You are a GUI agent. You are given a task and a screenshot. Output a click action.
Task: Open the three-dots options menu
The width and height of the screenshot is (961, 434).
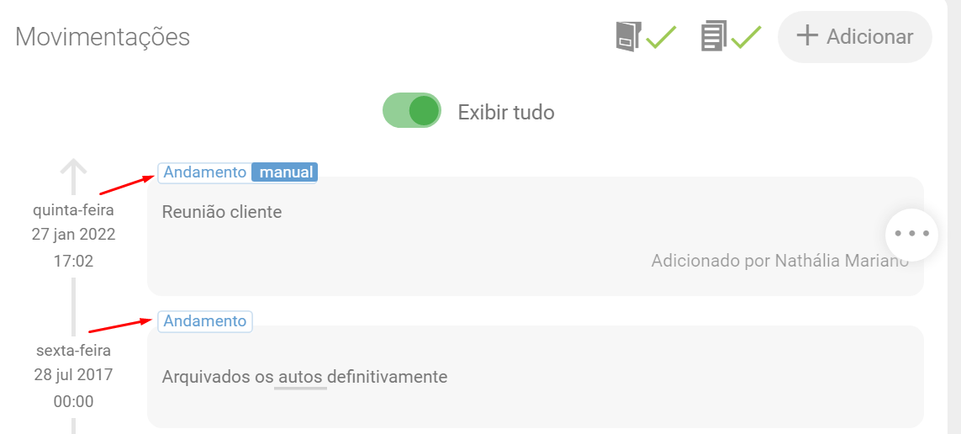coord(912,234)
